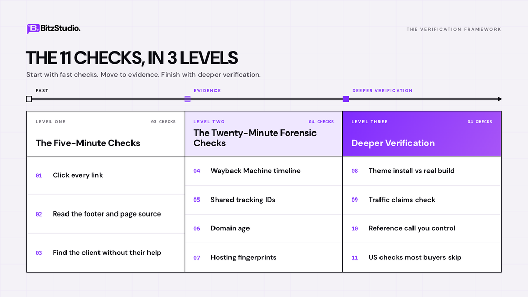This screenshot has width=528, height=297.
Task: Click 'The Five-Minute Checks' heading
Action: [x=88, y=143]
